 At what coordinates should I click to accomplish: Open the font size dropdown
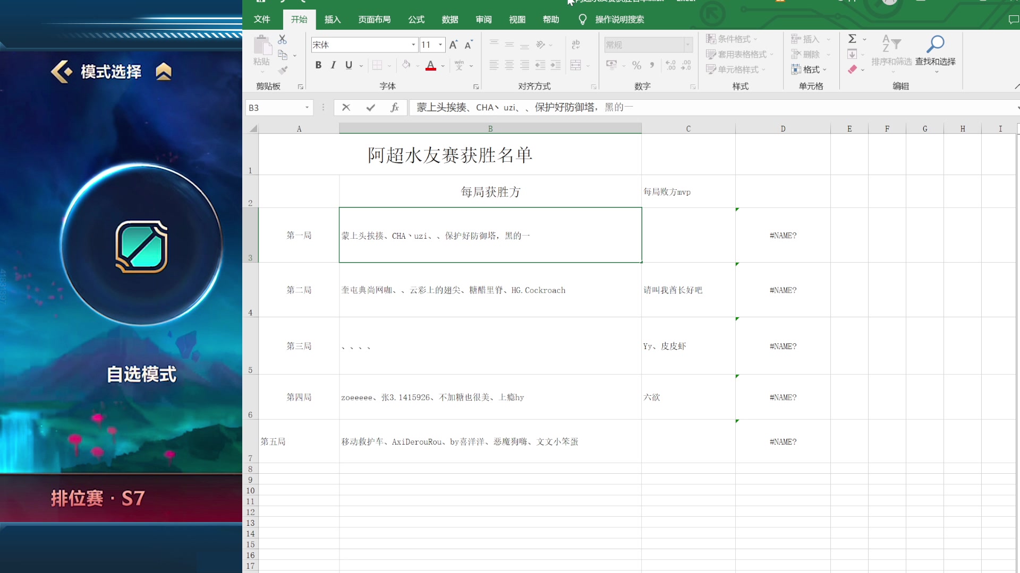[440, 45]
